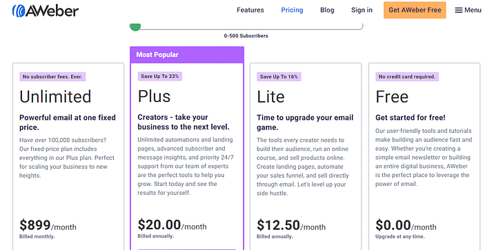Click the green subscriber slider handle

click(x=135, y=27)
